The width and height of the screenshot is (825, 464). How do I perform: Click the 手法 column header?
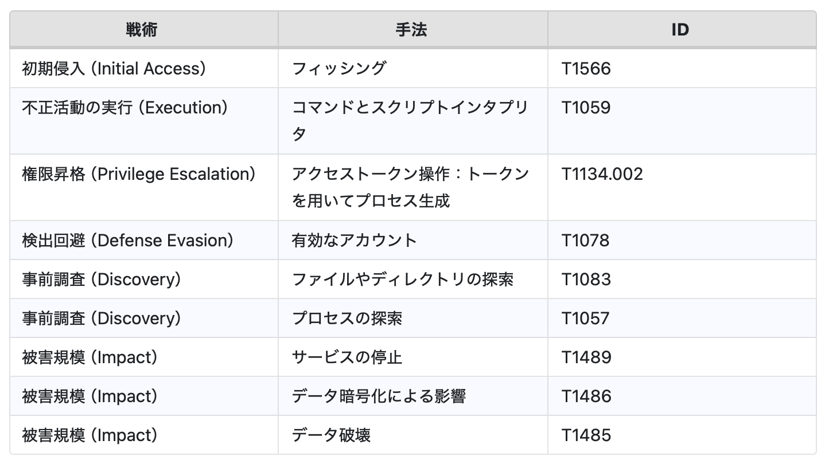[x=411, y=29]
